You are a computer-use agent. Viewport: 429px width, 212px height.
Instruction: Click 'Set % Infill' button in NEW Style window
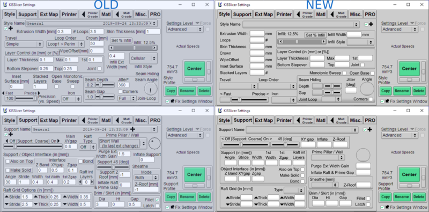point(315,35)
